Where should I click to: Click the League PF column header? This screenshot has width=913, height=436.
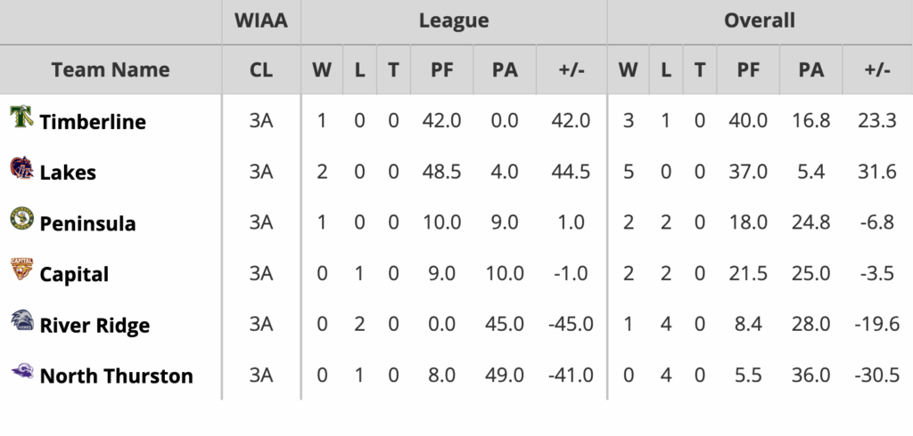tap(441, 69)
